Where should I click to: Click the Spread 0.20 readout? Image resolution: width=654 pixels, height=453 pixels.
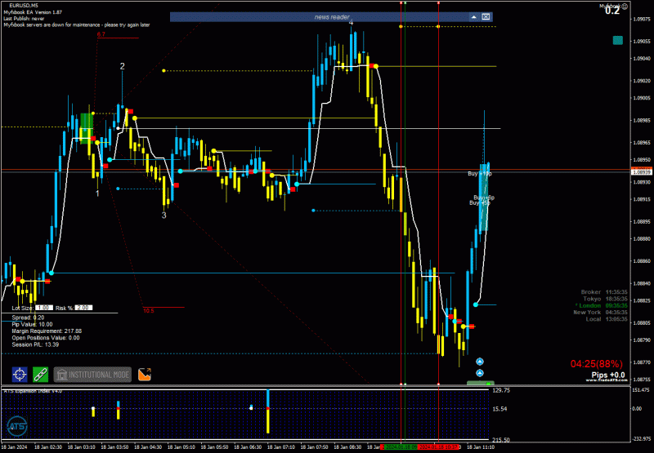pyautogui.click(x=29, y=318)
